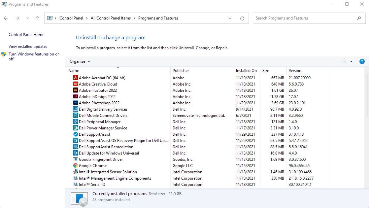Sort by the Size column header

click(274, 70)
